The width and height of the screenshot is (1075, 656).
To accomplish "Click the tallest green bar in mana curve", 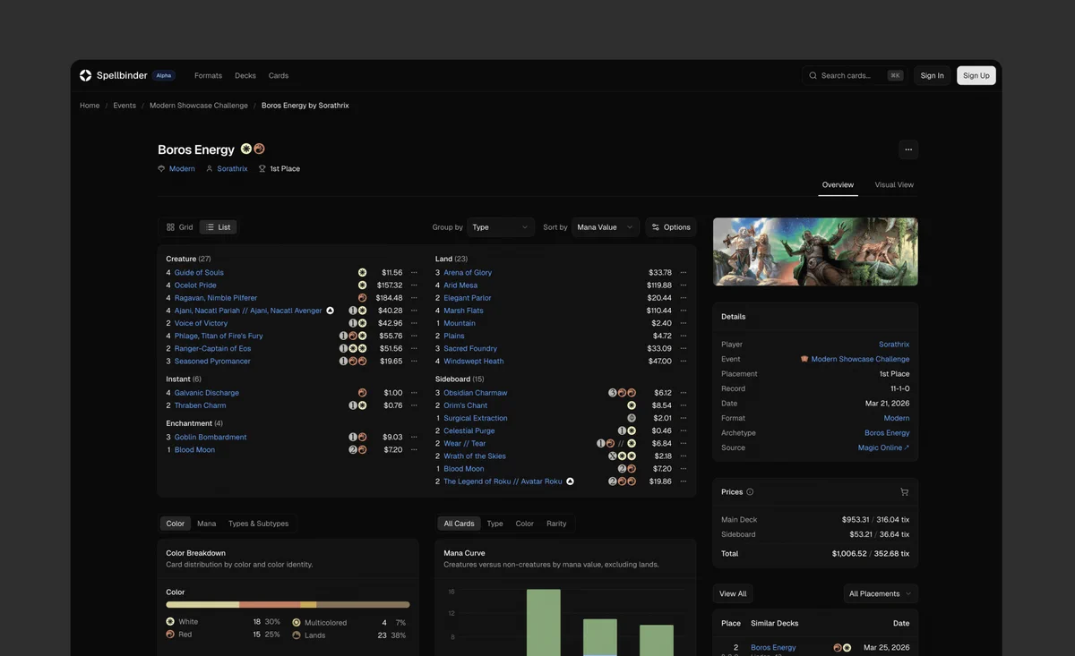I will (544, 622).
